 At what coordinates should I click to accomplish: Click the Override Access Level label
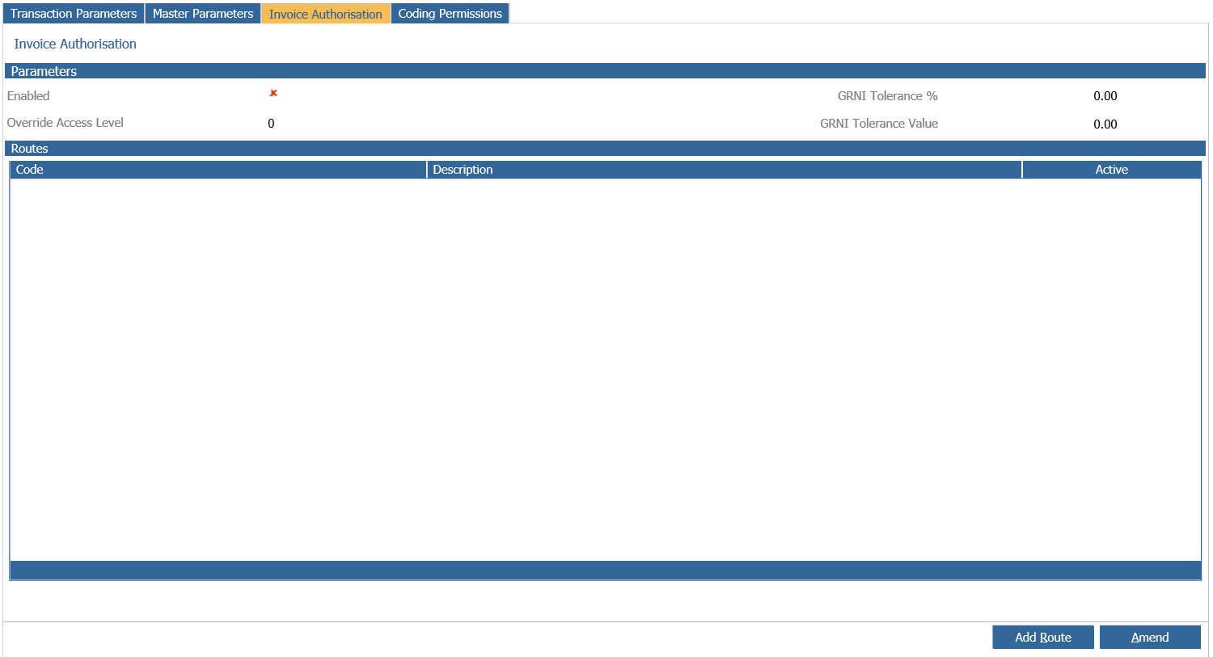[66, 123]
